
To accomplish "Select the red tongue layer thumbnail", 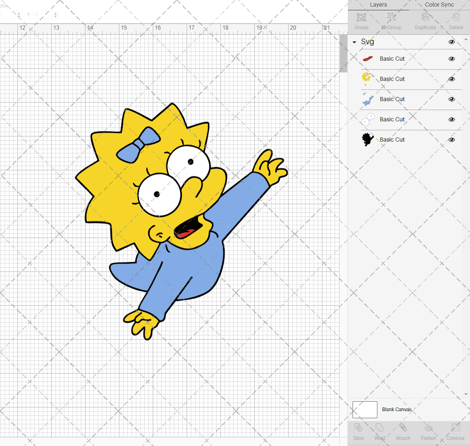I will 368,58.
